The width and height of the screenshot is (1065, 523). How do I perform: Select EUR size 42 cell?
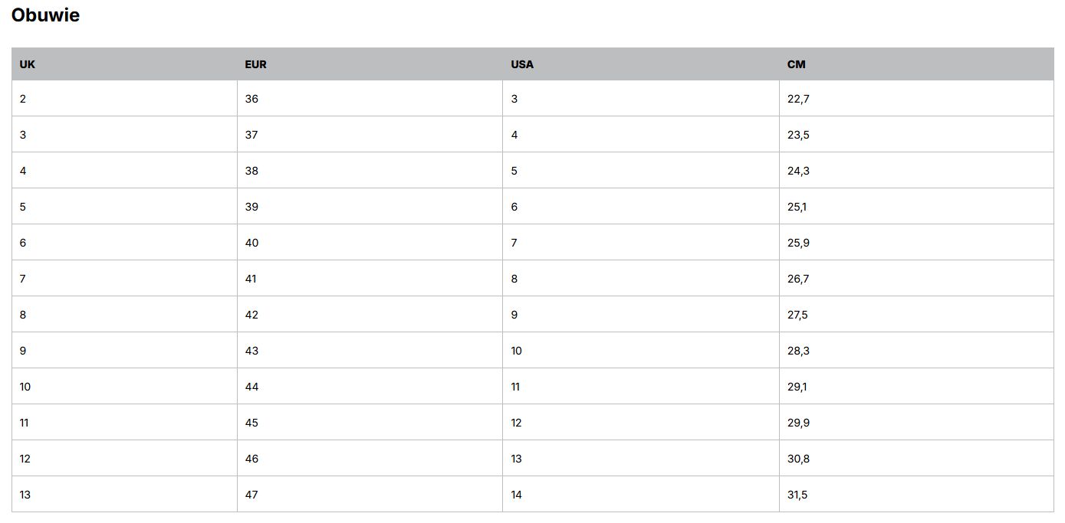click(251, 315)
